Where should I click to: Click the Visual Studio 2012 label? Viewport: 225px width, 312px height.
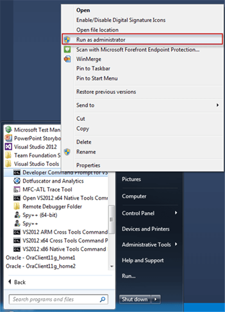coord(36,147)
